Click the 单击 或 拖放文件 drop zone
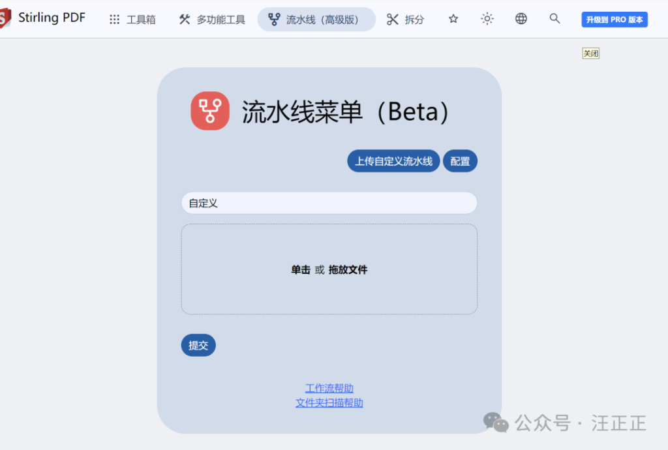Viewport: 668px width, 450px height. coord(329,269)
